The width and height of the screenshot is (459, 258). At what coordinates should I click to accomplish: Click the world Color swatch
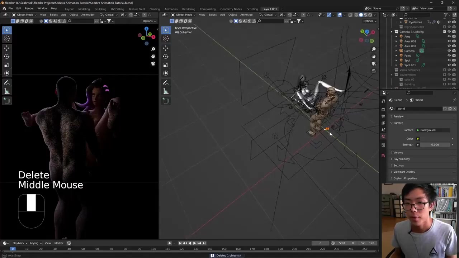(x=435, y=139)
